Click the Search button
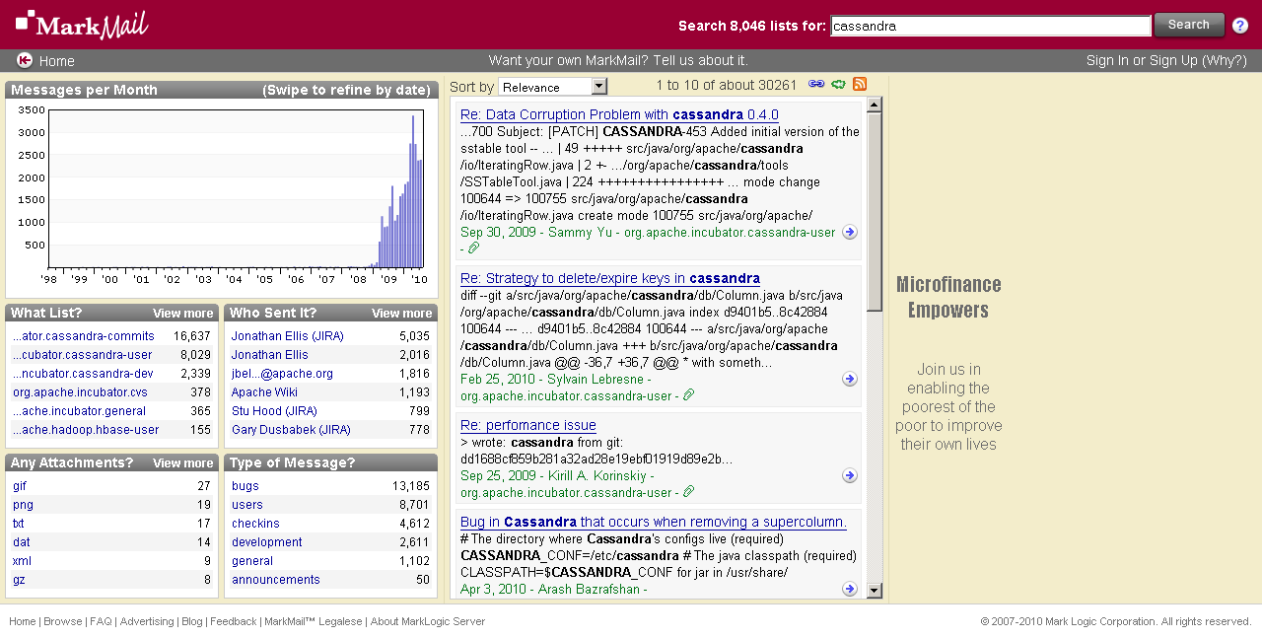 (x=1189, y=25)
